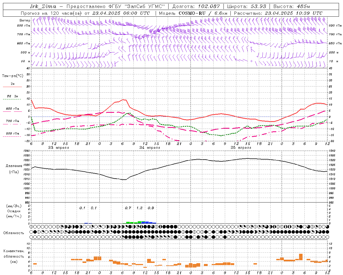343x275 pixels.
Task: Click the elevation text "Высота: 485м"
Action: click(292, 6)
